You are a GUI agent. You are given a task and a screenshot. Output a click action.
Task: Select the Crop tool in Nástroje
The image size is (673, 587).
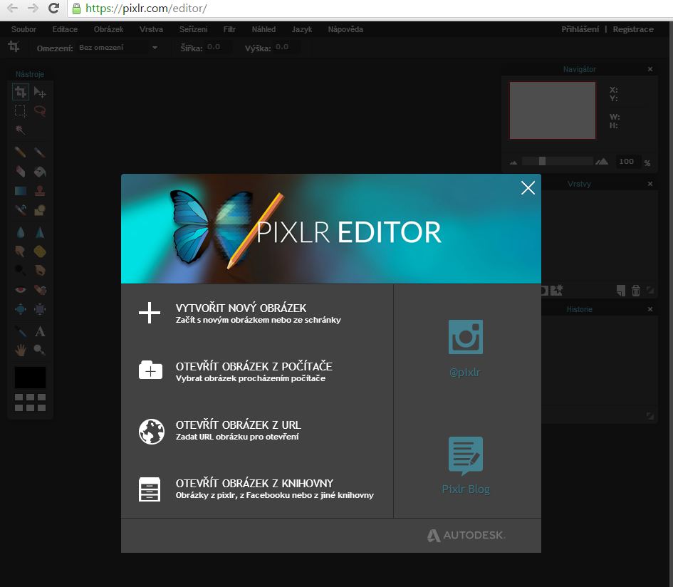click(x=20, y=92)
